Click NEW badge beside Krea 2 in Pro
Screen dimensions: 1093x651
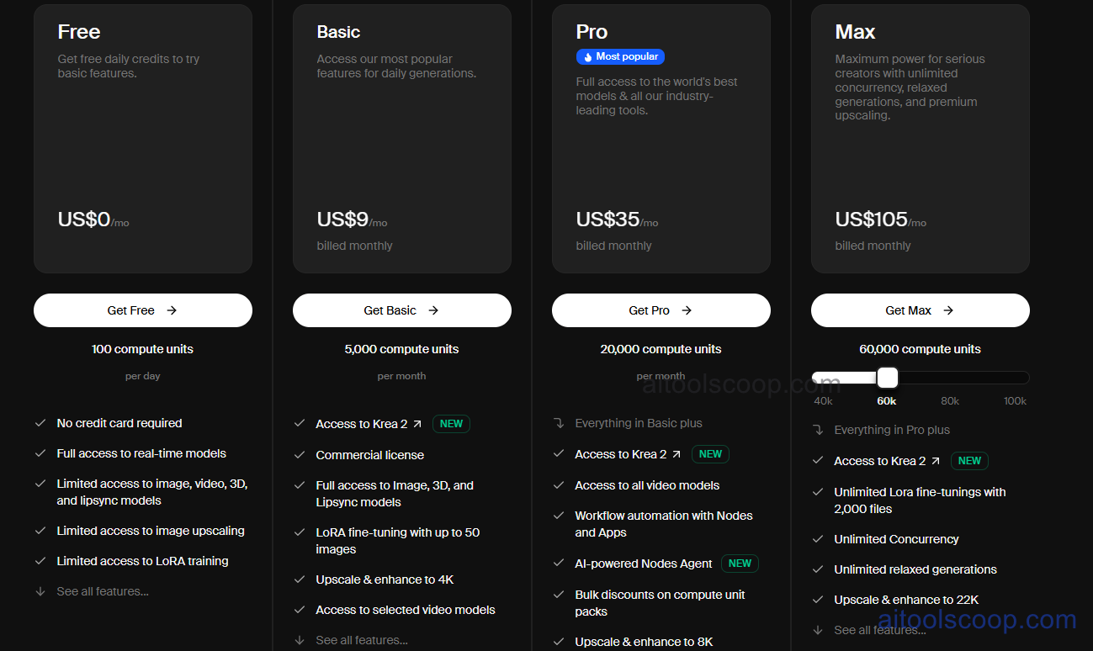click(x=710, y=454)
